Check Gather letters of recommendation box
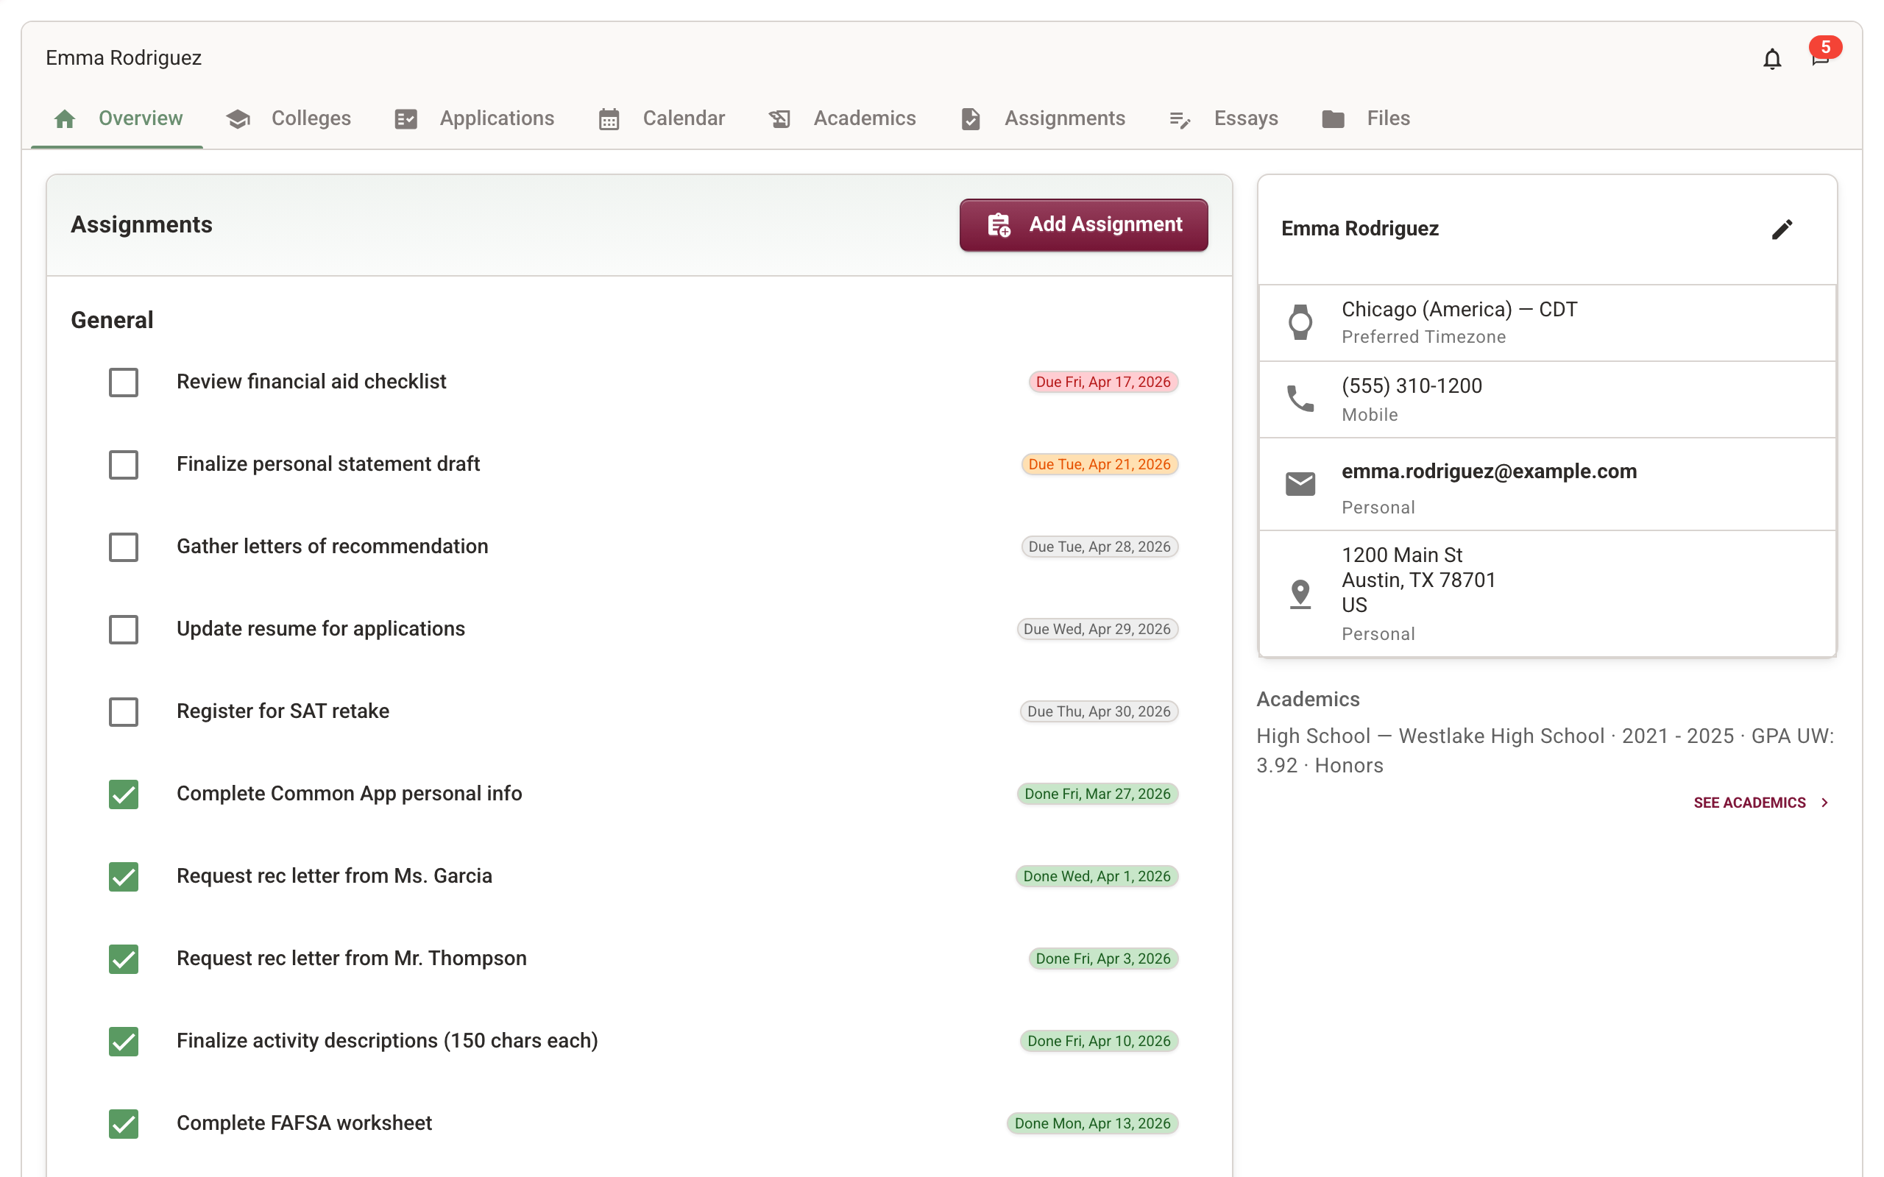Screen dimensions: 1884x1177 click(123, 547)
